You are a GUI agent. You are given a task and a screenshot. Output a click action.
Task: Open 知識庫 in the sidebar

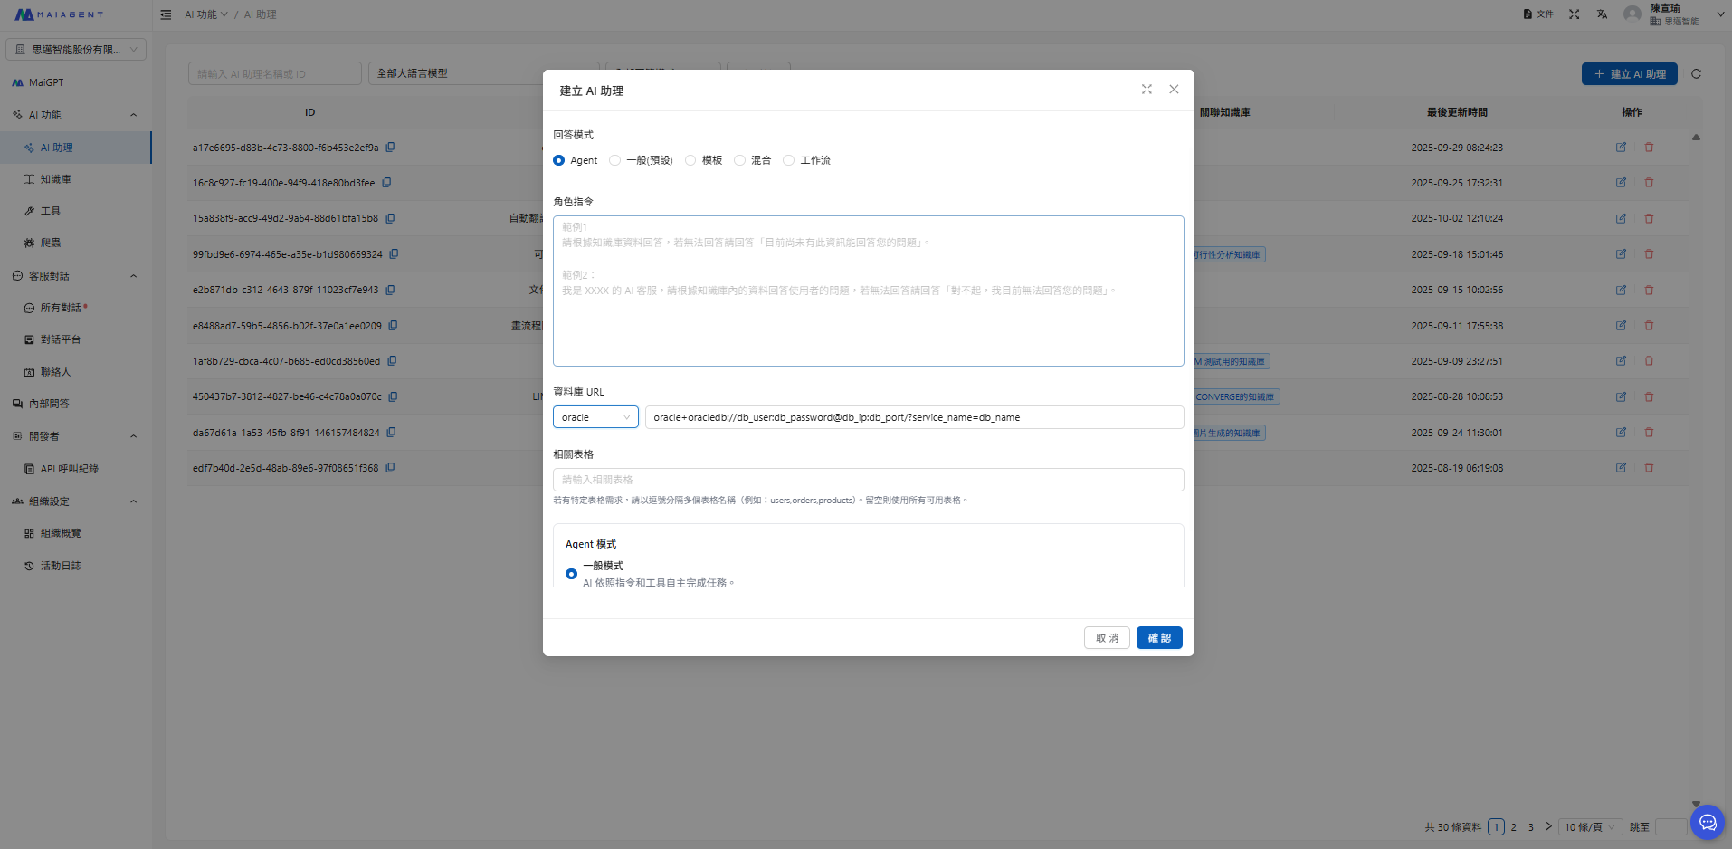(55, 179)
